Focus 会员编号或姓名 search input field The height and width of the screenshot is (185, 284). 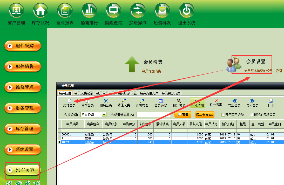154,115
